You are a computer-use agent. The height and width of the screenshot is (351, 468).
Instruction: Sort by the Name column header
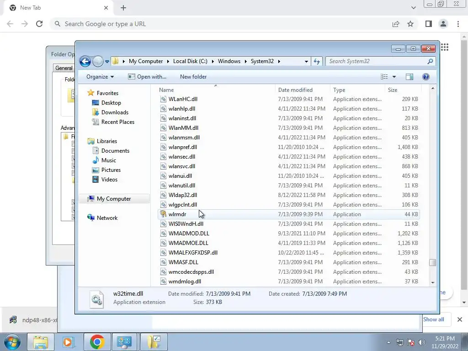[216, 90]
